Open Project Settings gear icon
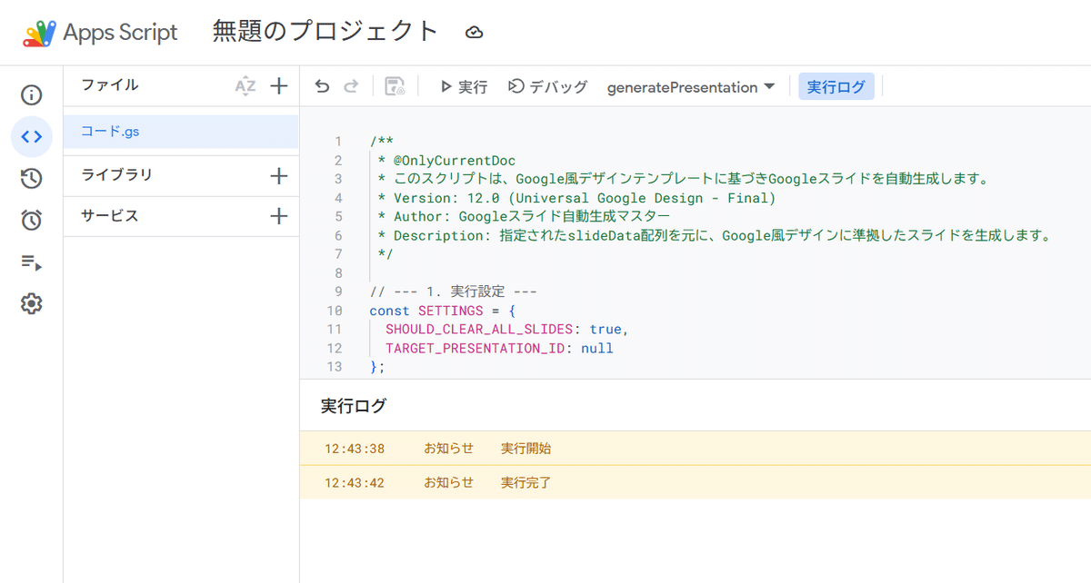This screenshot has width=1091, height=583. tap(32, 304)
